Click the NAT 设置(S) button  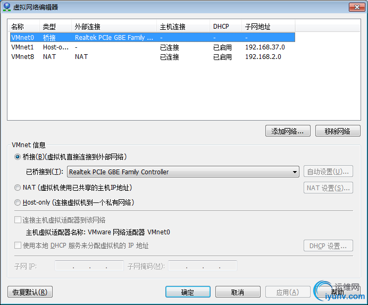(x=328, y=188)
